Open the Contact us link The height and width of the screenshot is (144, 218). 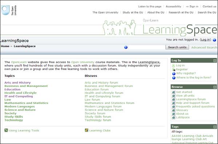(209, 7)
